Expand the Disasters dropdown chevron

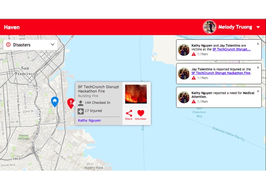52,45
